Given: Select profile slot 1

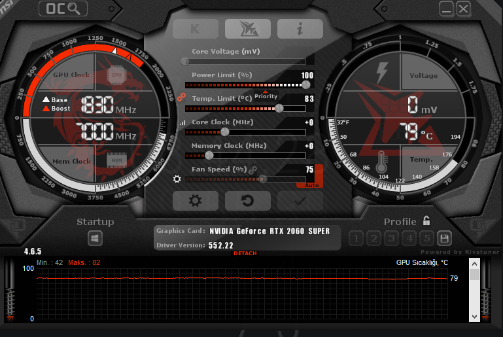Looking at the screenshot, I should (x=356, y=238).
